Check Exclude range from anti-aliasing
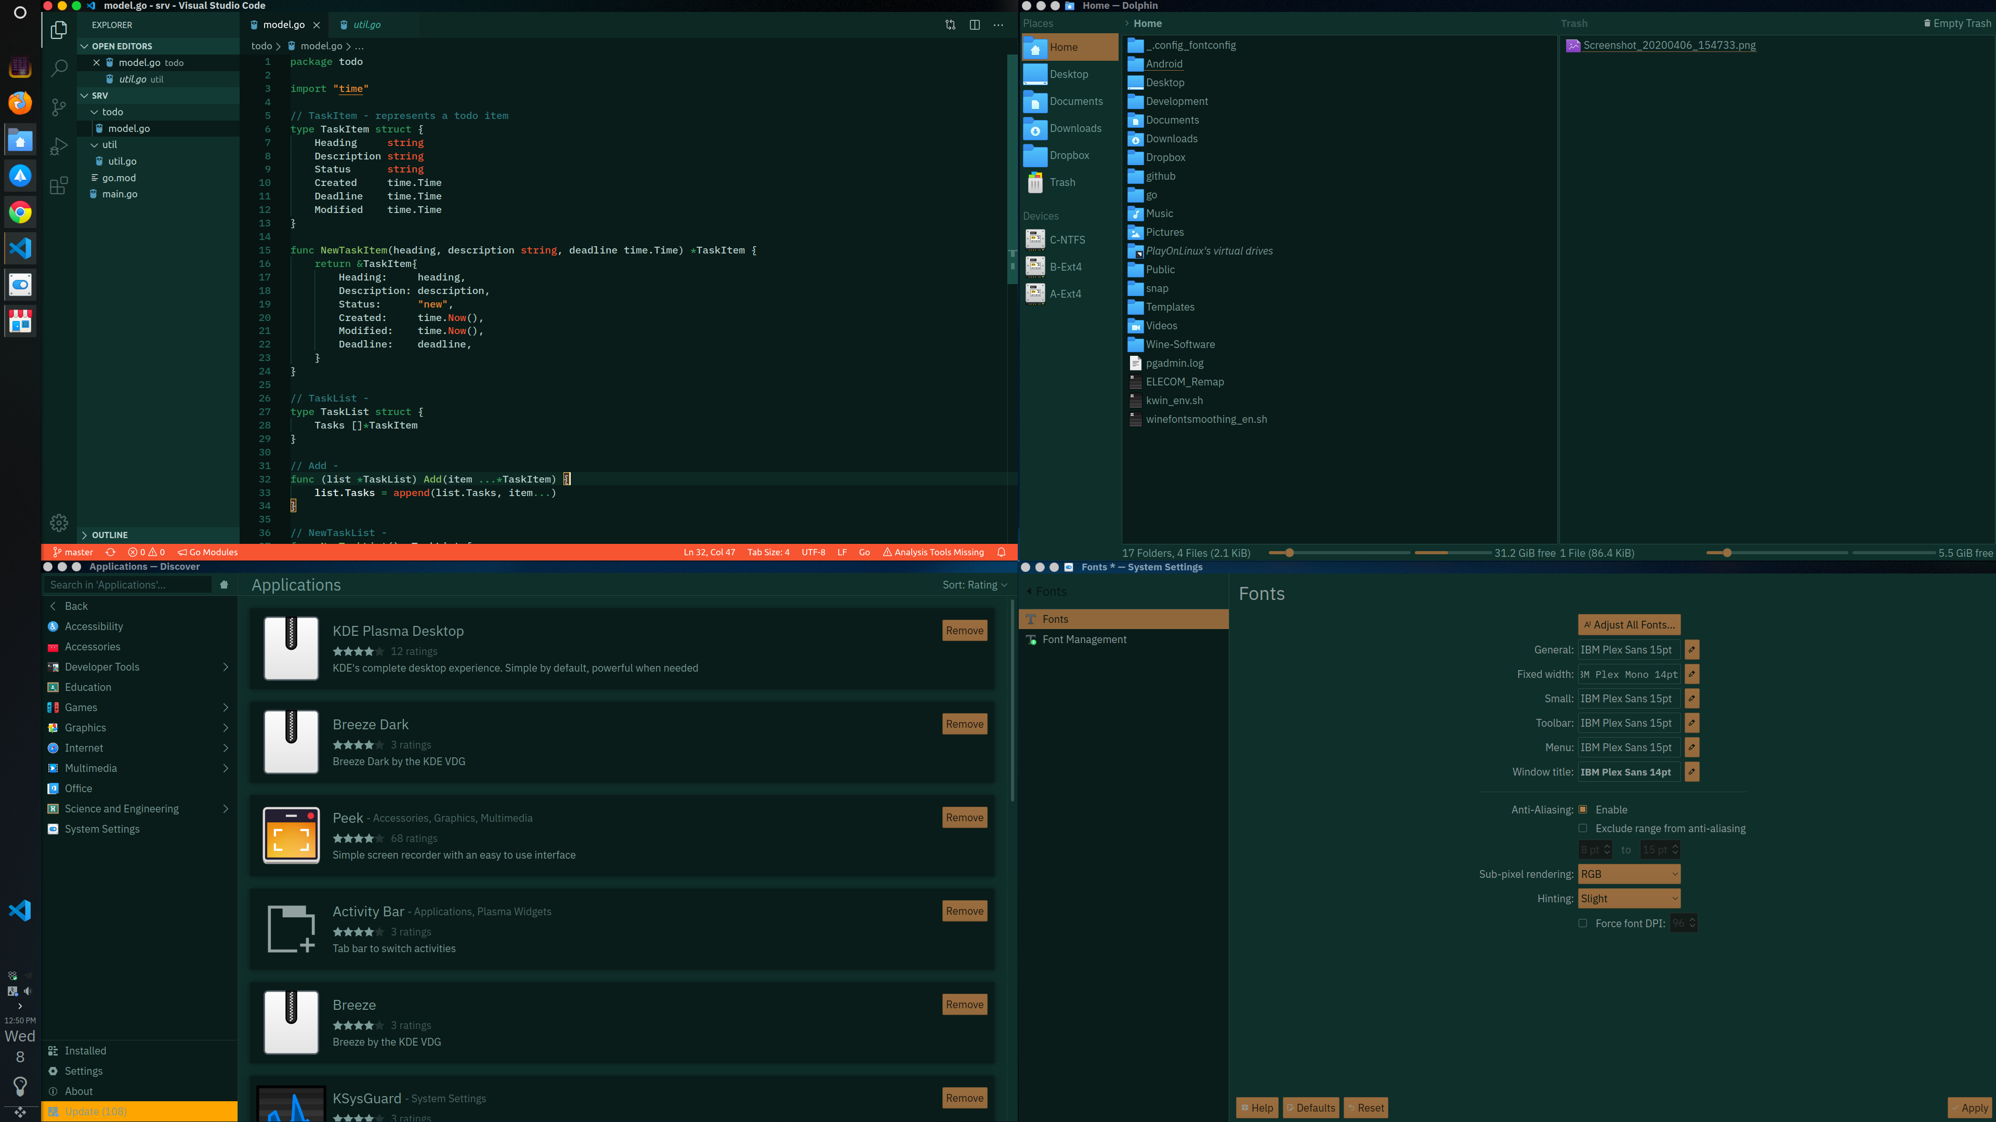This screenshot has height=1122, width=1996. (x=1582, y=829)
